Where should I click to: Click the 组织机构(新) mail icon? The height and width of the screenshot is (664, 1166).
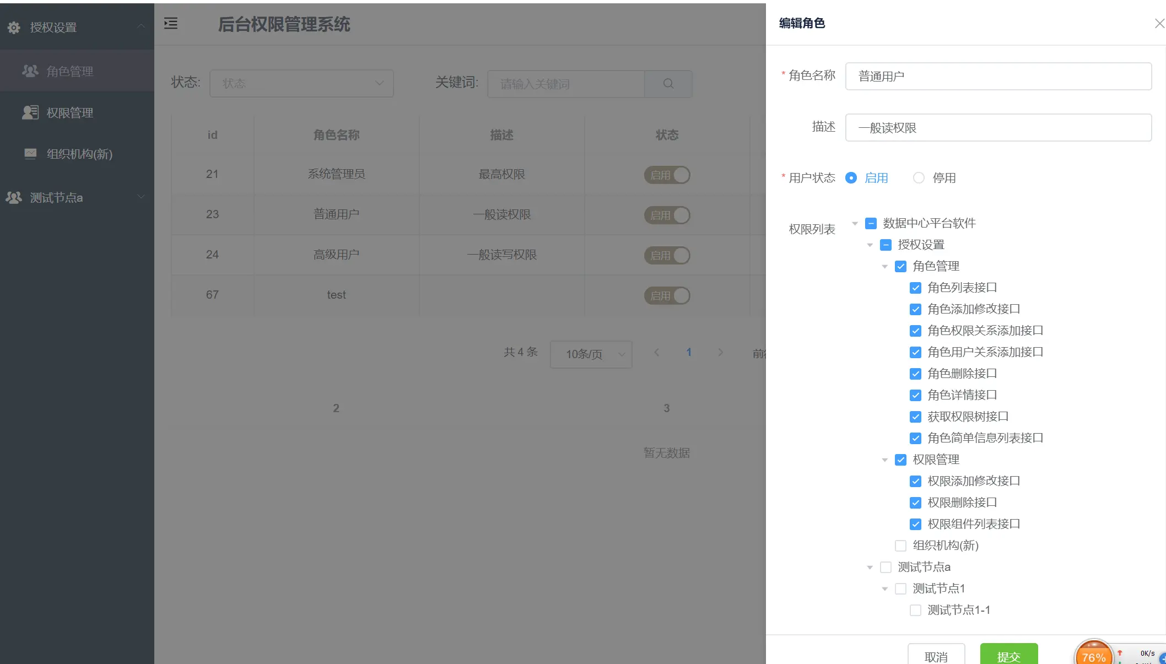click(30, 154)
